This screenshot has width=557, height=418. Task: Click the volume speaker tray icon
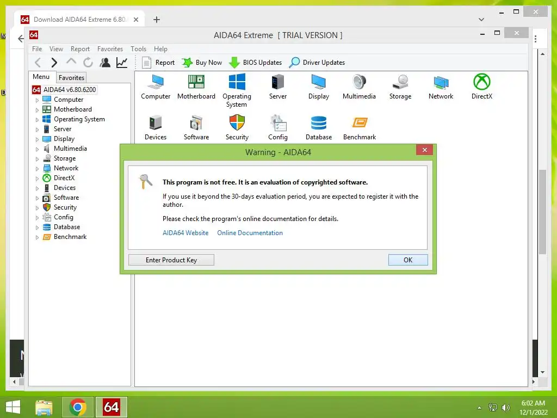506,408
